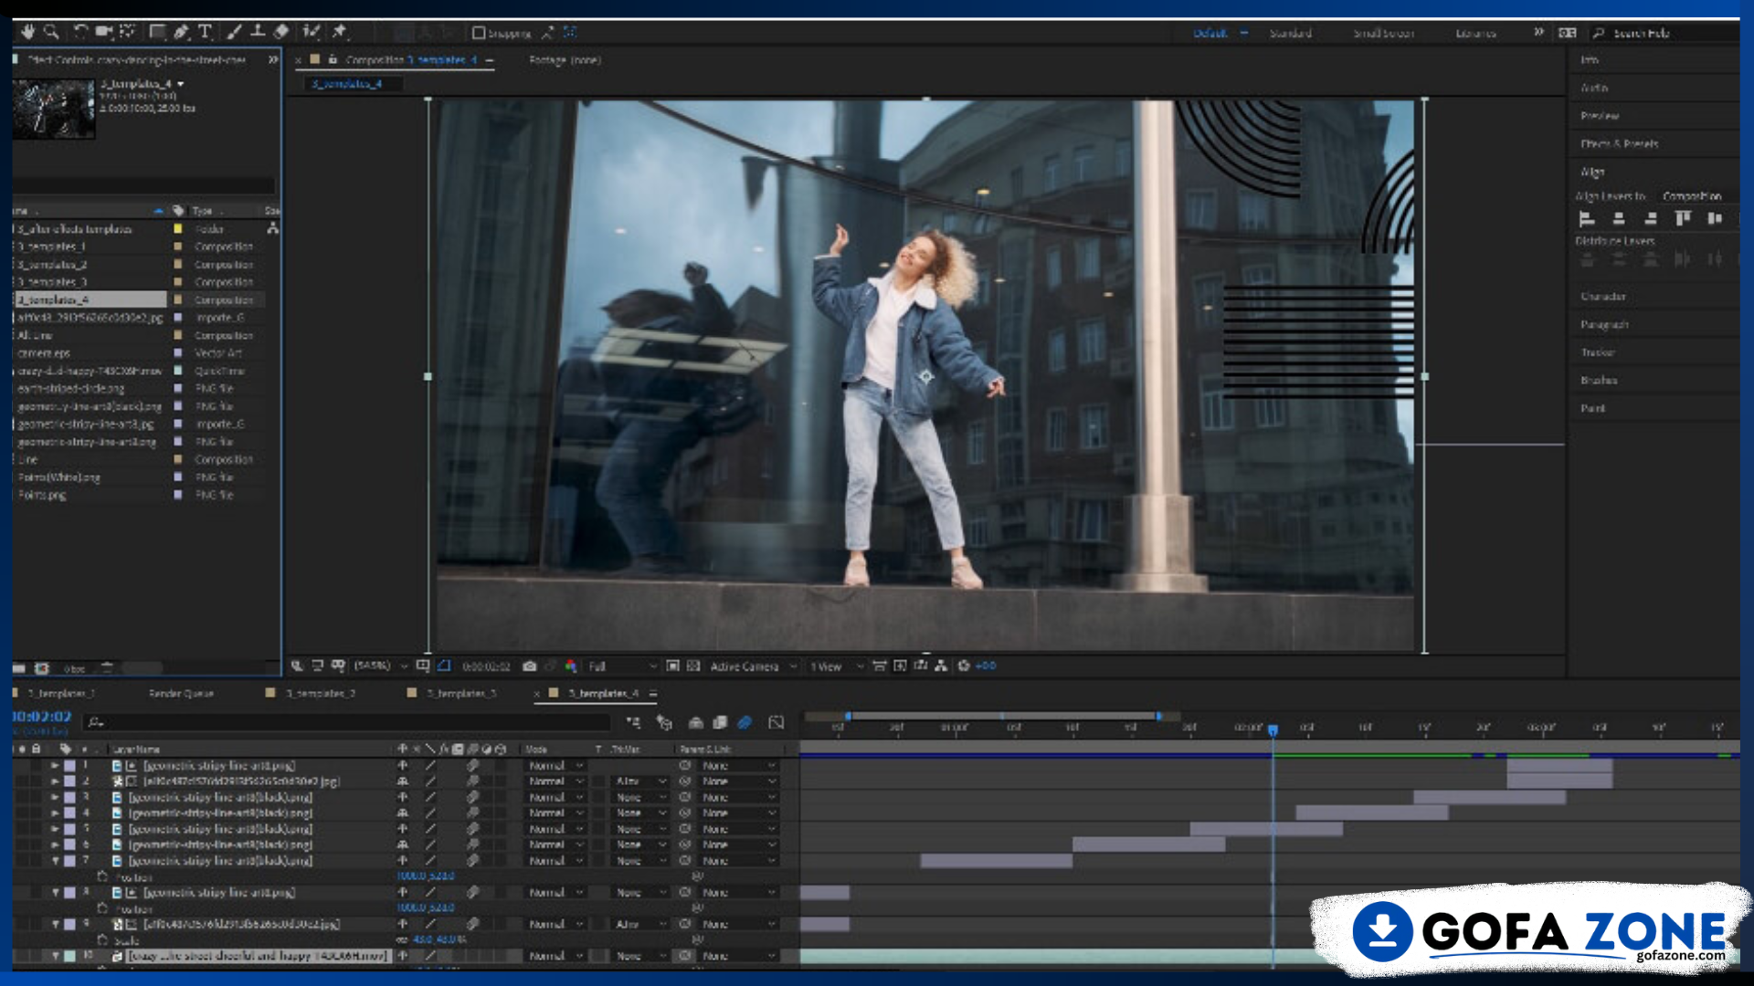Open the Character panel
The width and height of the screenshot is (1754, 986).
coord(1603,297)
